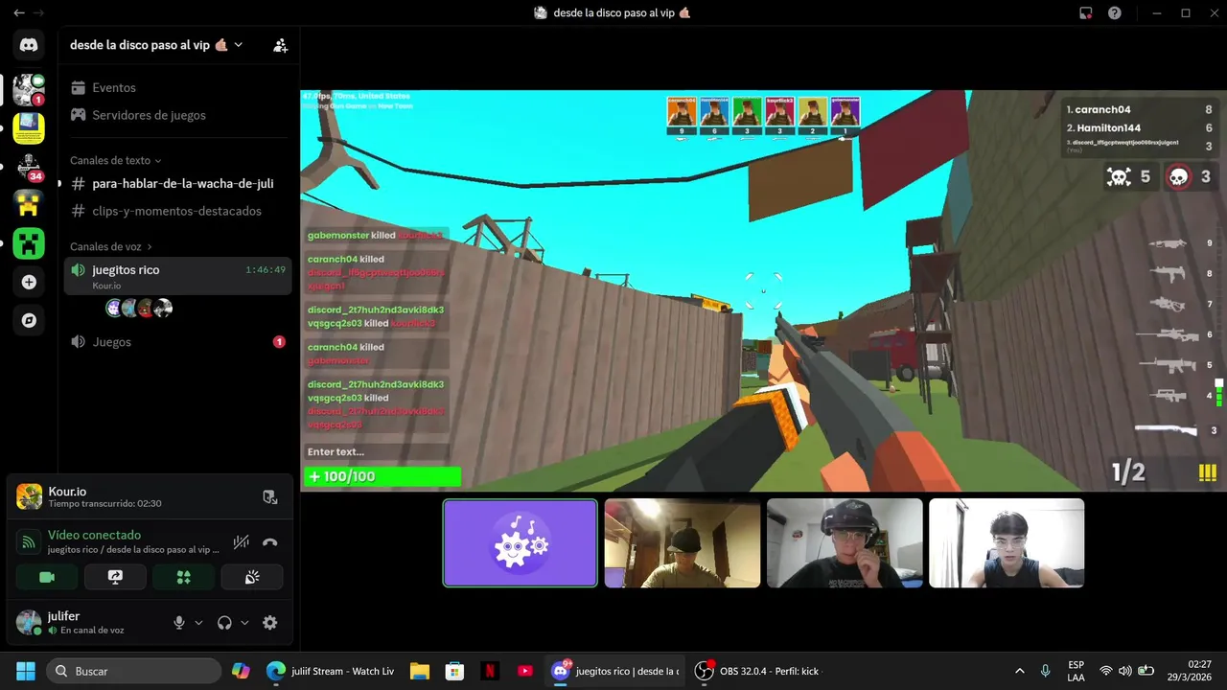Disconnect from voice call
Viewport: 1227px width, 690px height.
270,542
